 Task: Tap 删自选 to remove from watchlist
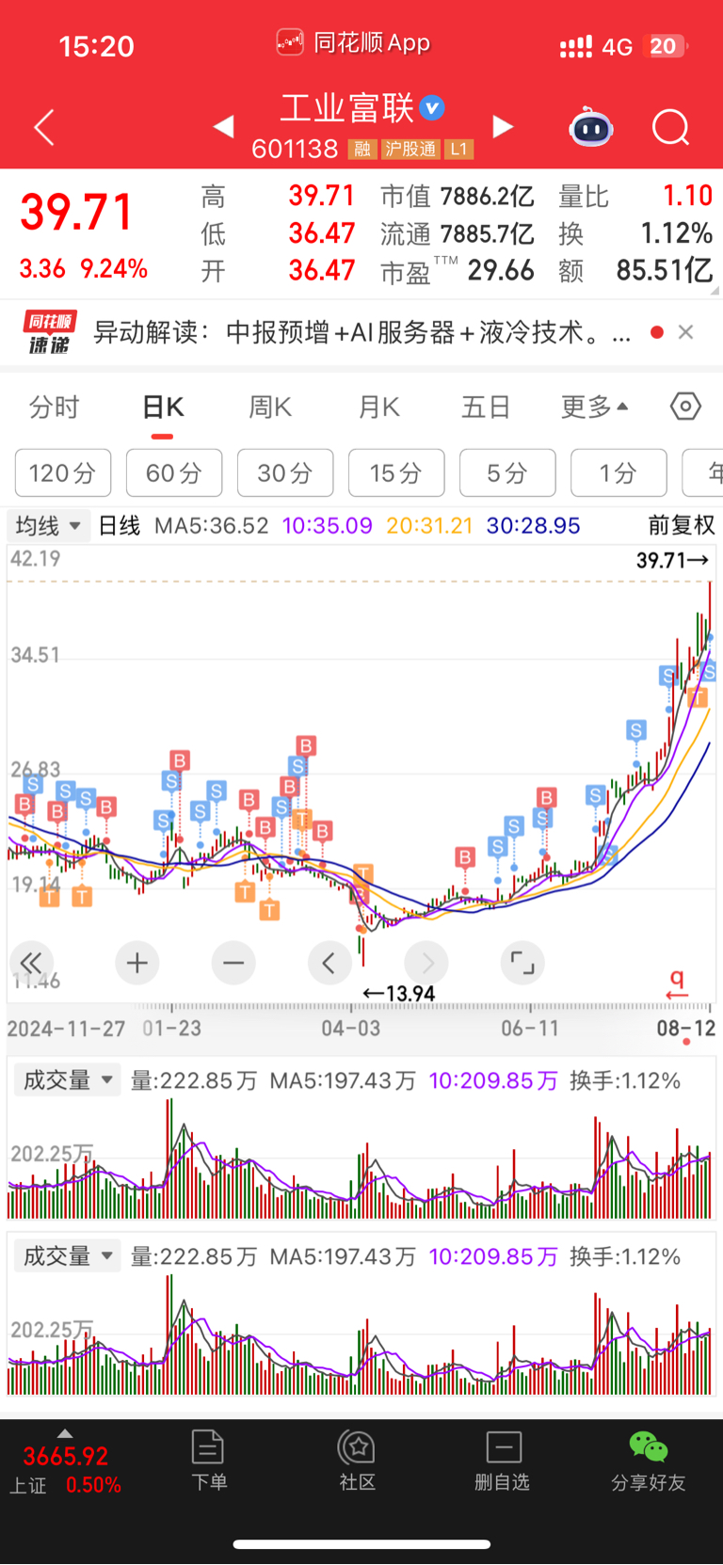point(503,1460)
